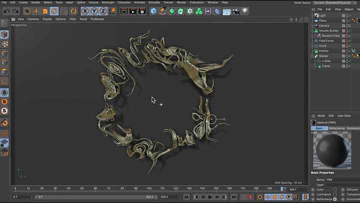Open the File menu
Image resolution: width=360 pixels, height=203 pixels.
(4, 3)
